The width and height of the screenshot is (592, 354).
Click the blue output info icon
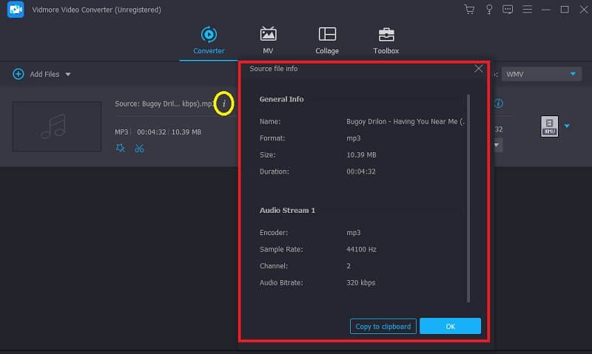[499, 103]
